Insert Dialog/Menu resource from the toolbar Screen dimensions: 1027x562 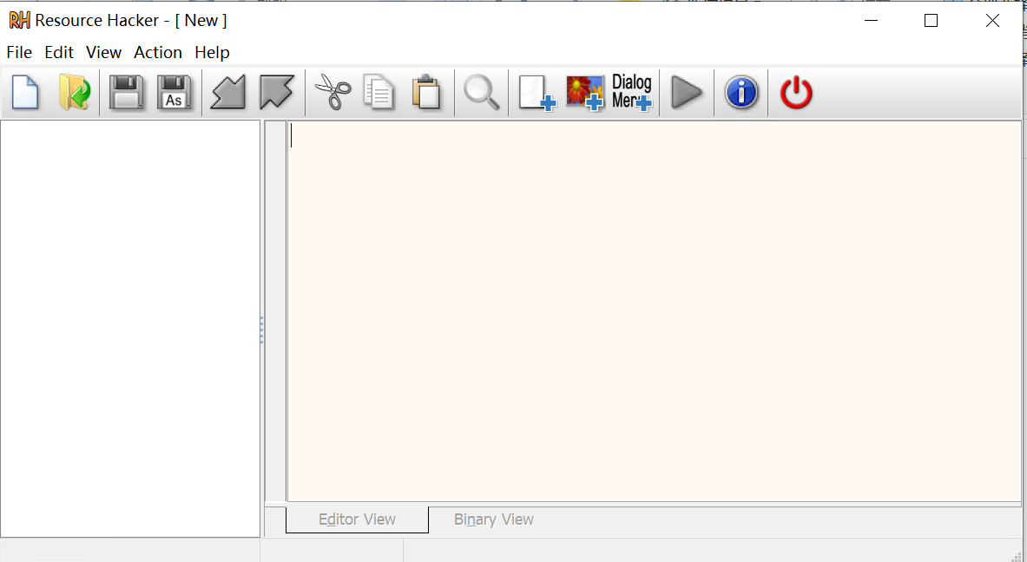click(x=632, y=92)
